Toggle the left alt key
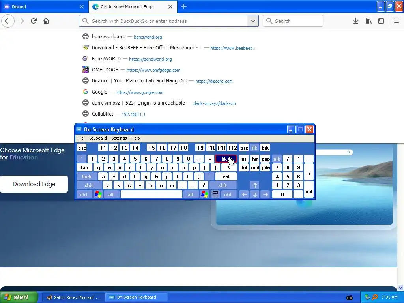404x303 pixels. [111, 195]
